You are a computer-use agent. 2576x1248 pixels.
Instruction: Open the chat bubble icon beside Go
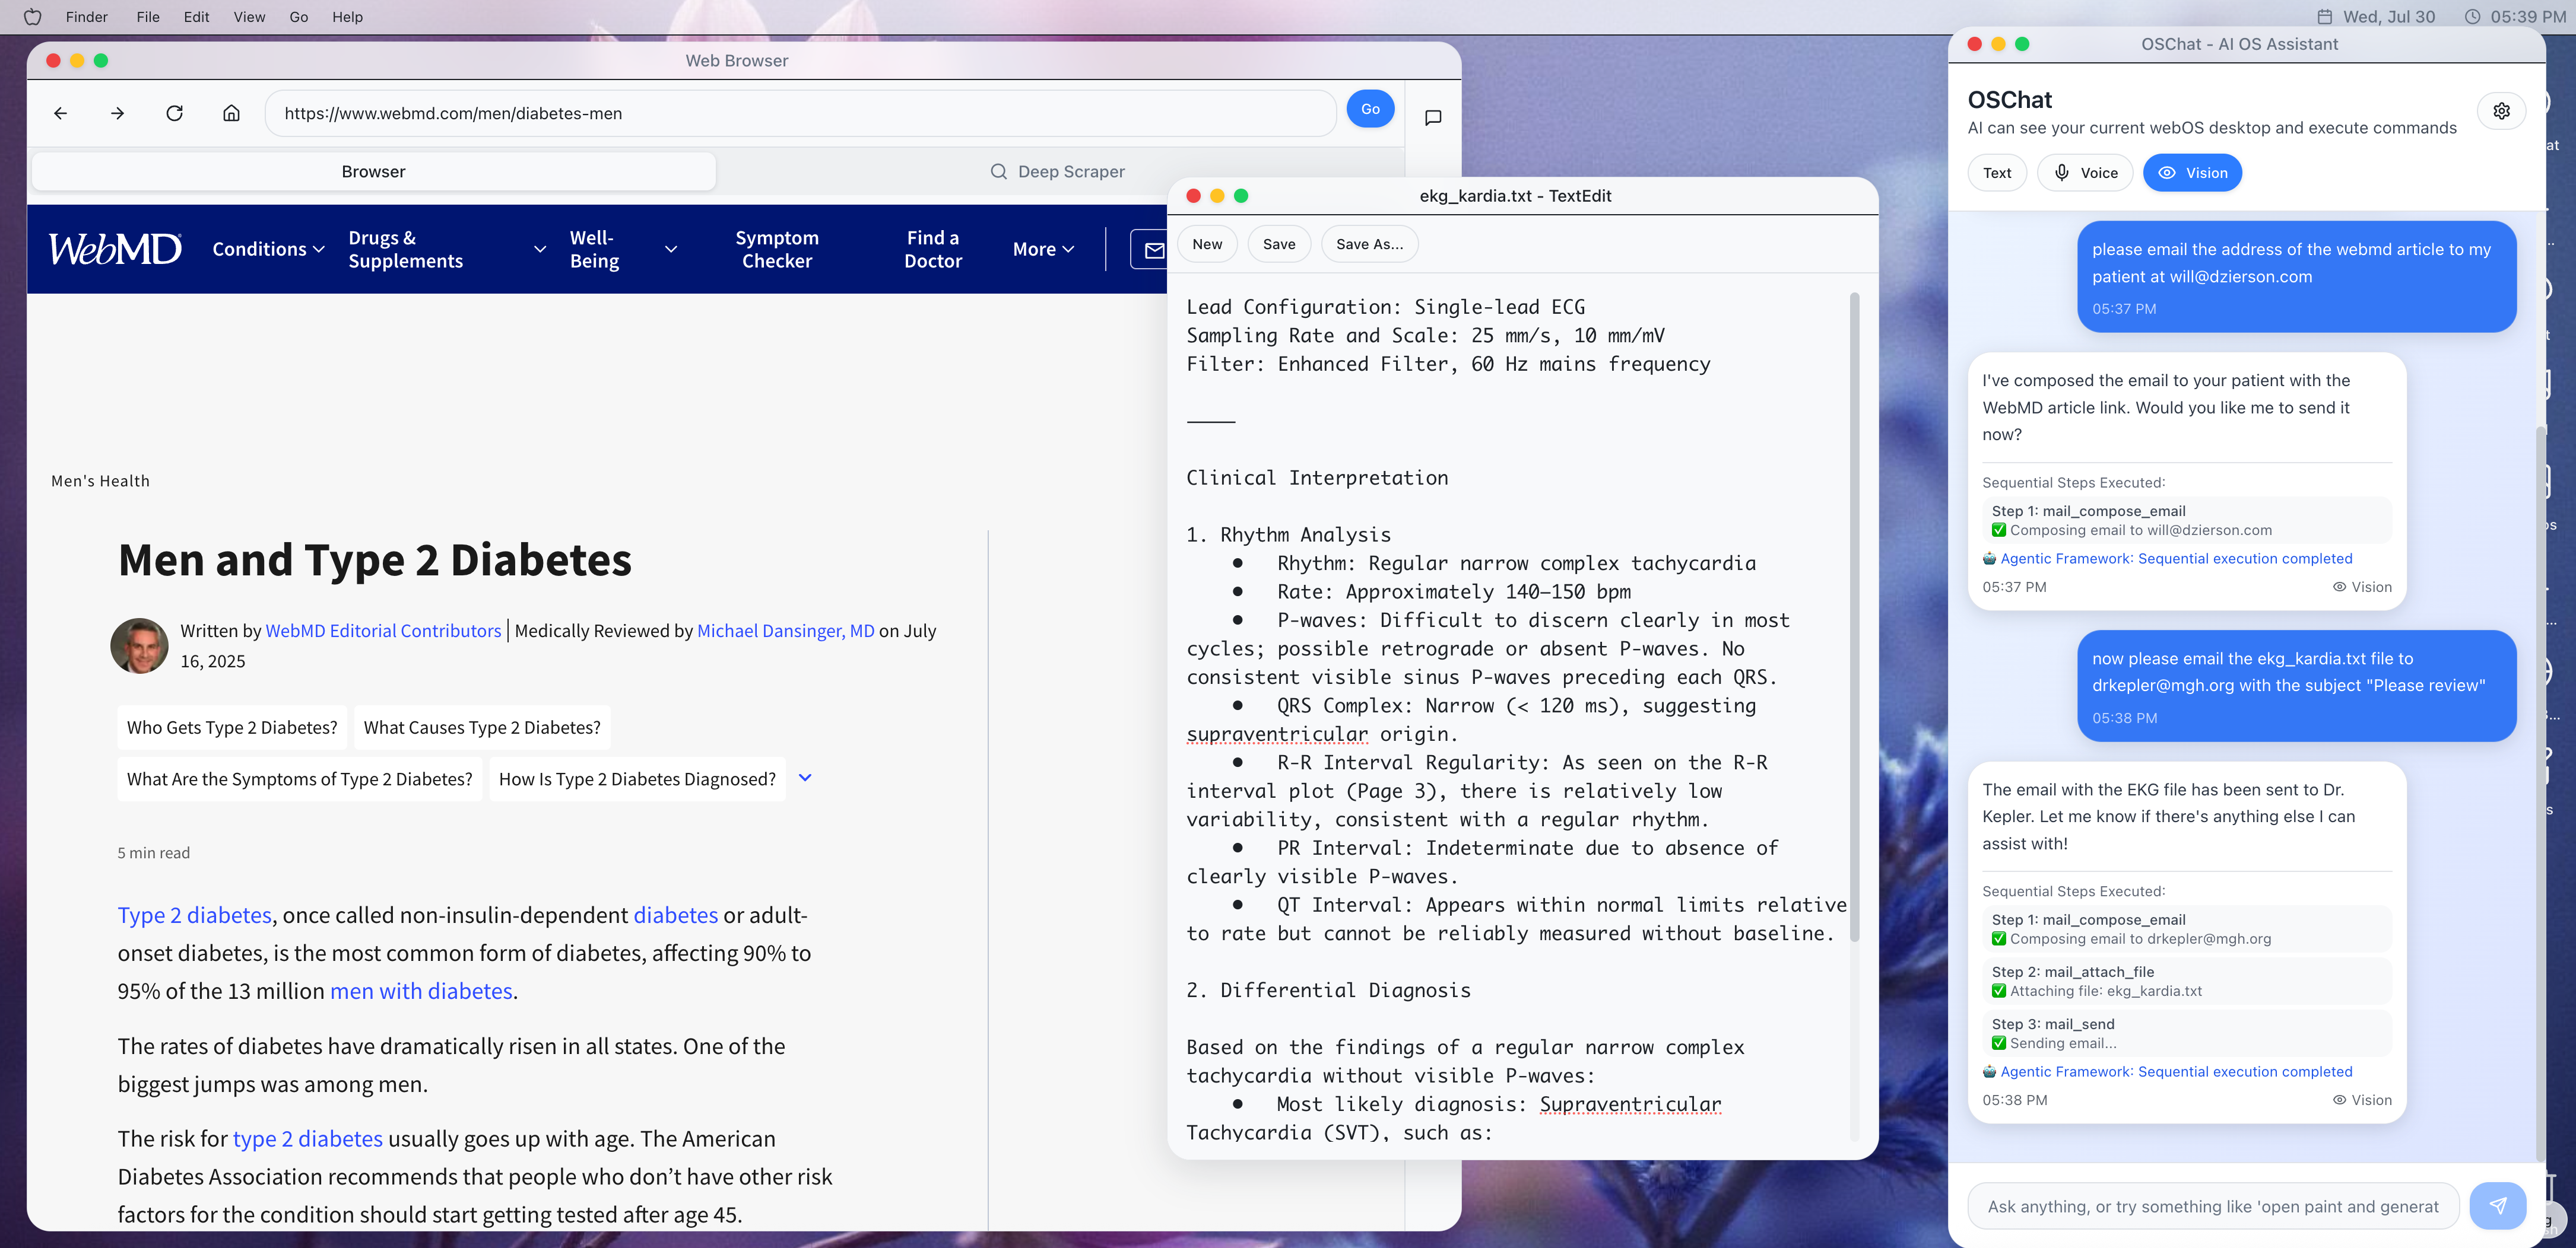[1433, 117]
